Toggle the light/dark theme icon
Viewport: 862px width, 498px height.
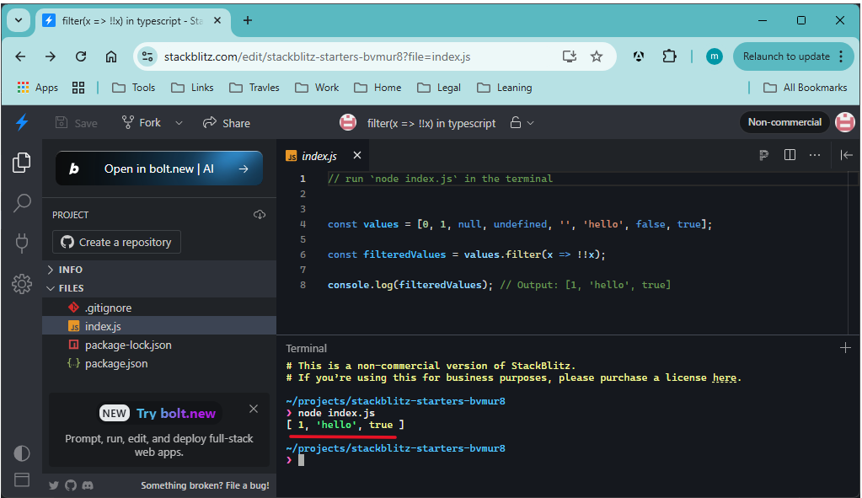tap(22, 452)
